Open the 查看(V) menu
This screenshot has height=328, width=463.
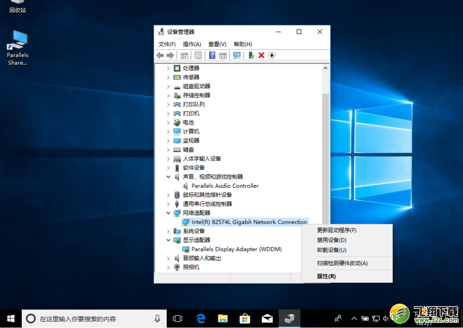tap(217, 44)
